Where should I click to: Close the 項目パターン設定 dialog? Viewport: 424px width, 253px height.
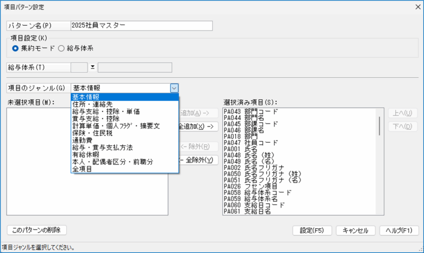tap(417, 7)
